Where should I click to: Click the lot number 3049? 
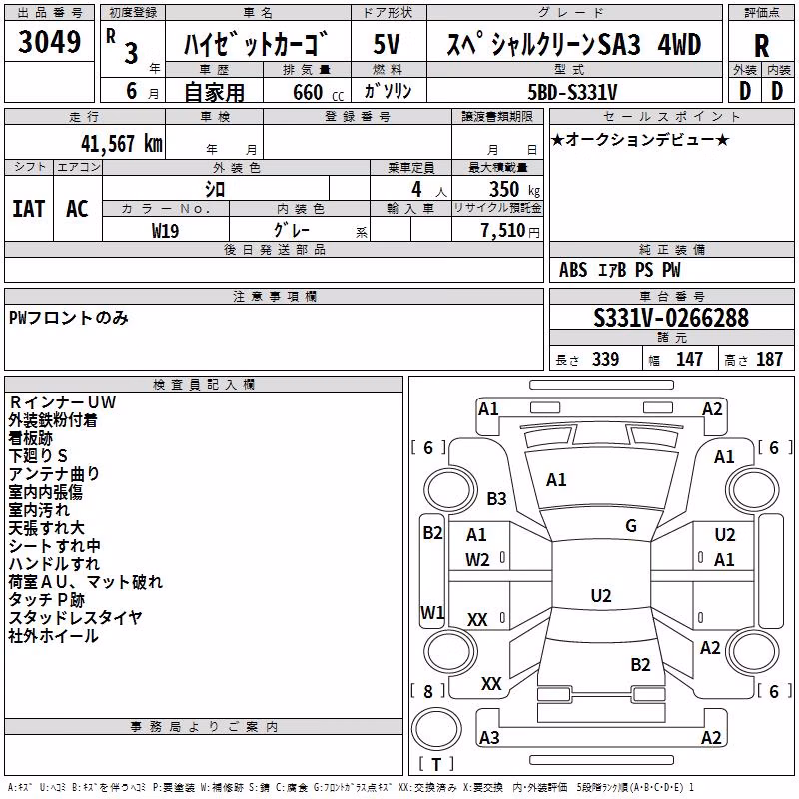[49, 42]
